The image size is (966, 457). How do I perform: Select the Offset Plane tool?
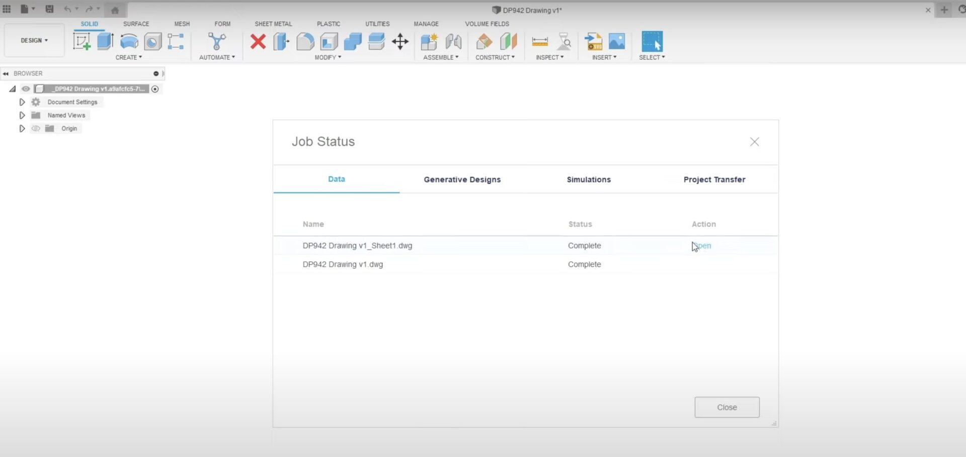484,41
